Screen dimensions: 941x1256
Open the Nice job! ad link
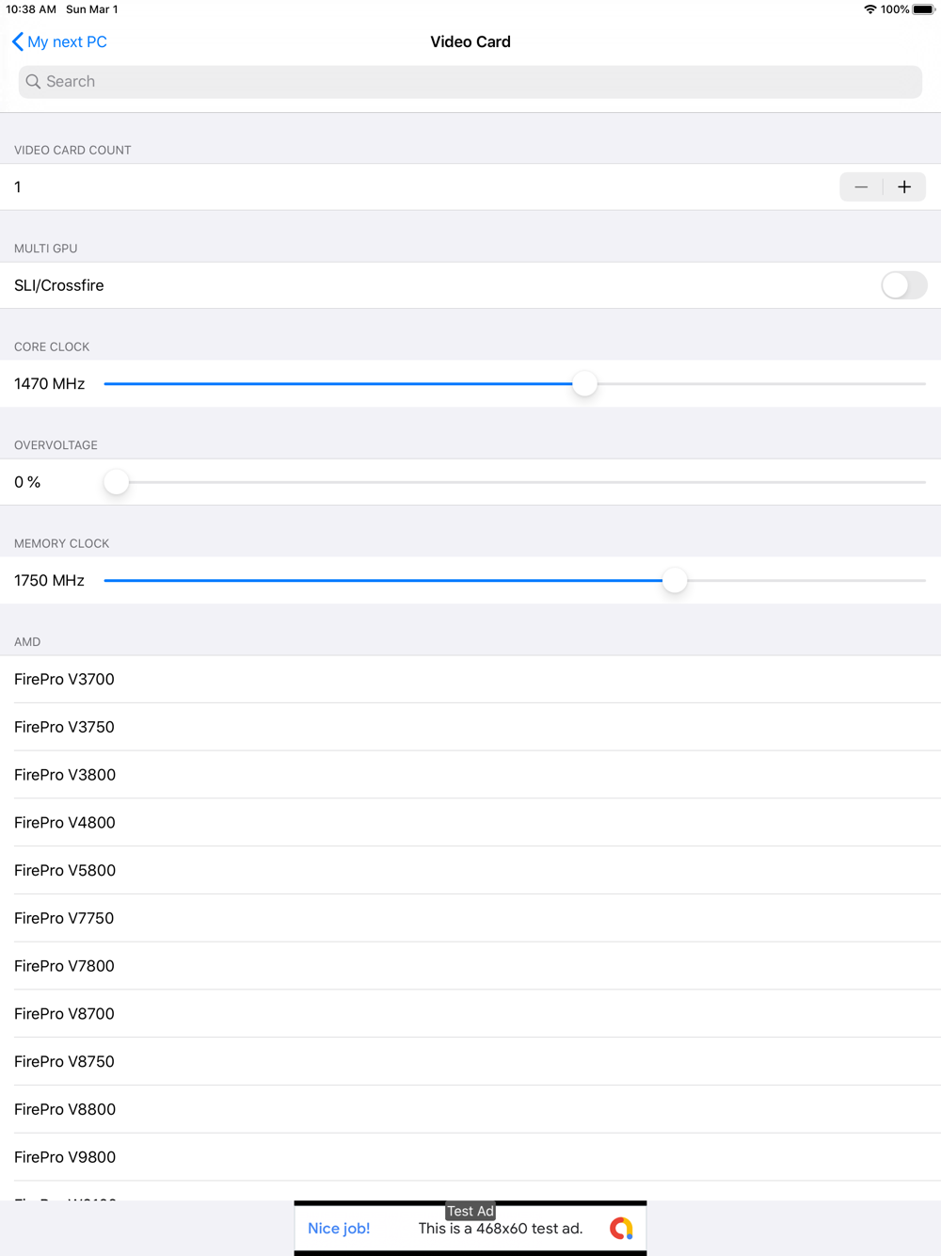coord(339,1229)
